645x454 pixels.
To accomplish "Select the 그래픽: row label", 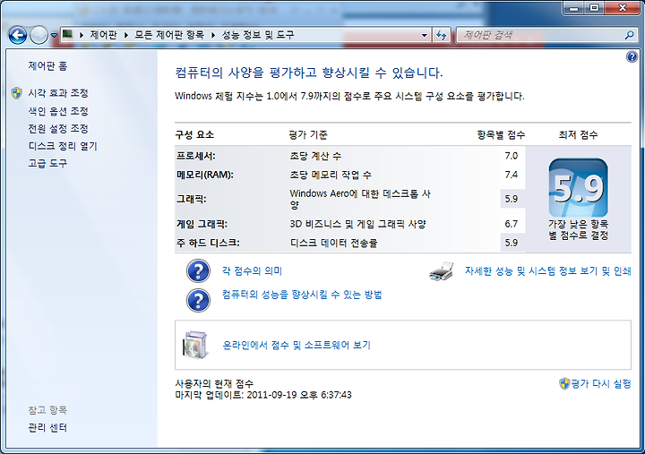I will (192, 199).
